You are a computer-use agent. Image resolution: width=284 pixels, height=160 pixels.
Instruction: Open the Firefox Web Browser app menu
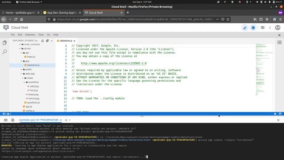29,2
